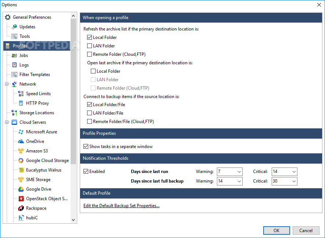Screen dimensions: 325x238
Task: Collapse the Cloud Servers tree node
Action: pyautogui.click(x=7, y=122)
